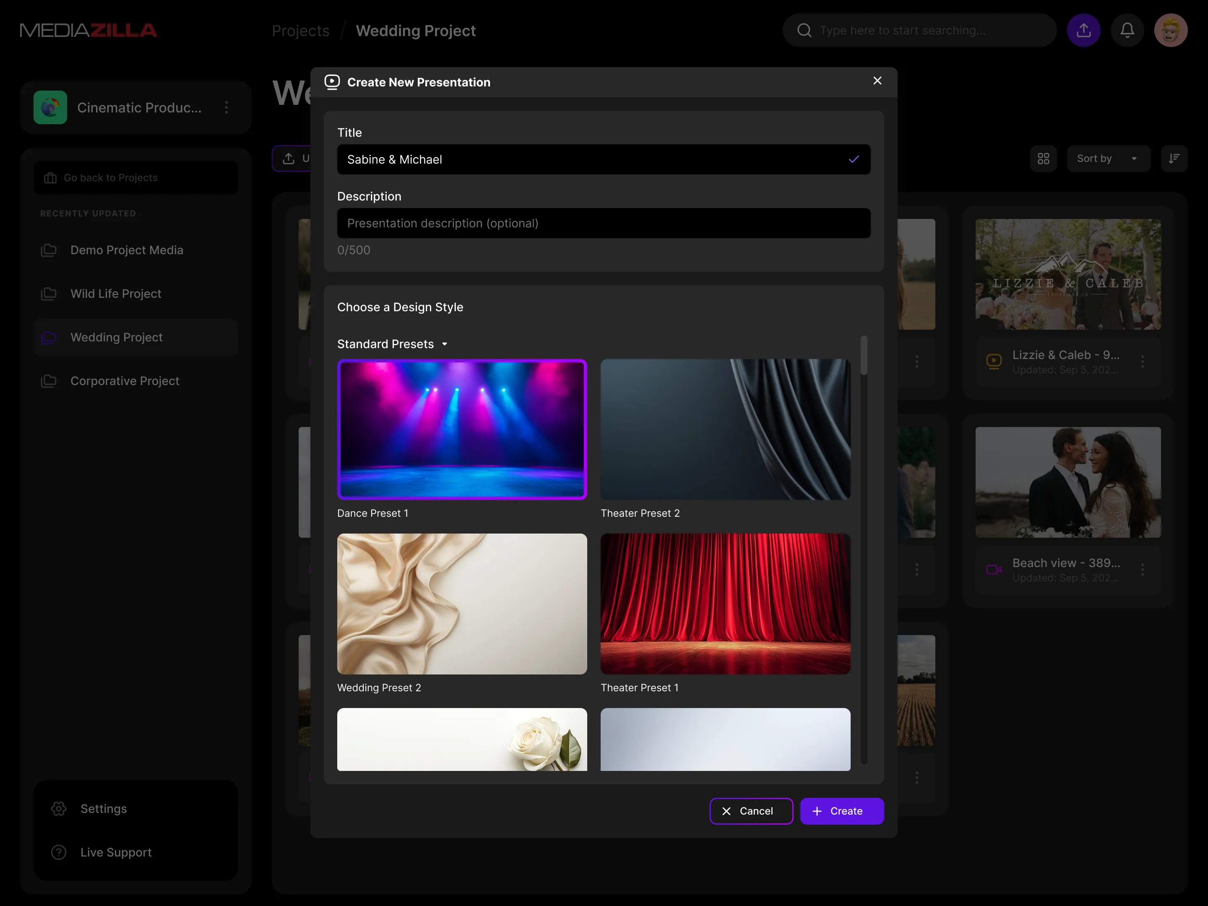This screenshot has width=1208, height=906.
Task: Click the video camera icon on Beach view card
Action: pyautogui.click(x=993, y=570)
